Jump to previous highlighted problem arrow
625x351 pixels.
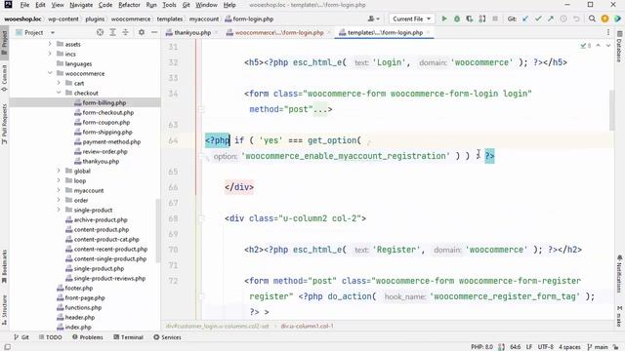click(599, 46)
